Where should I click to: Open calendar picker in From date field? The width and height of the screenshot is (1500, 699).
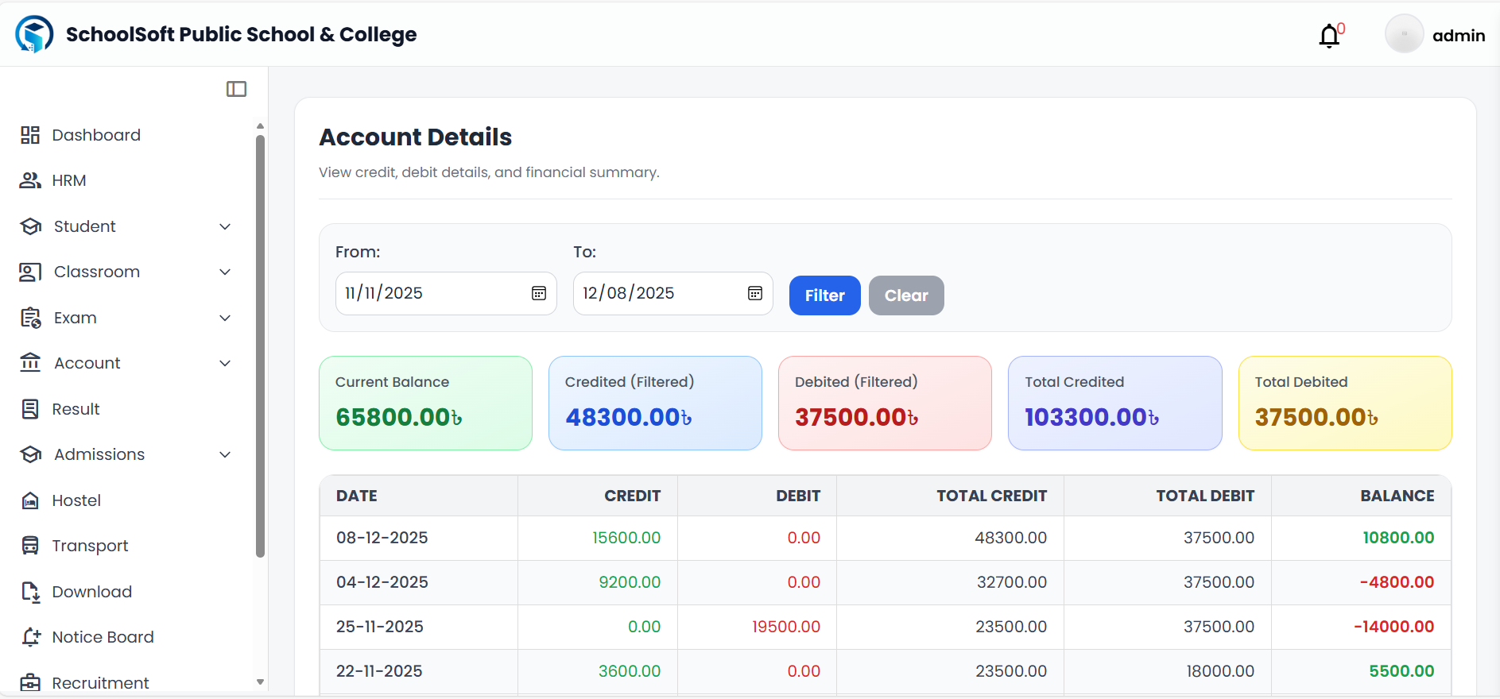click(538, 293)
